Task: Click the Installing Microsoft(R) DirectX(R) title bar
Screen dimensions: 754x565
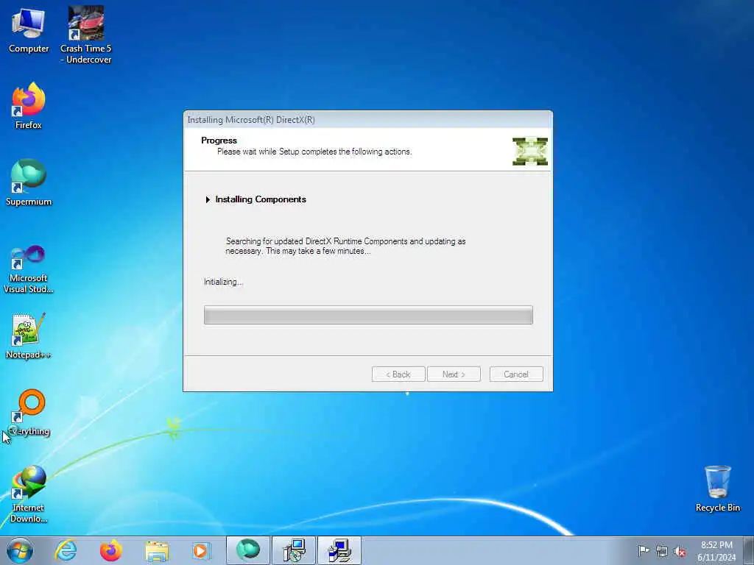Action: [x=368, y=120]
